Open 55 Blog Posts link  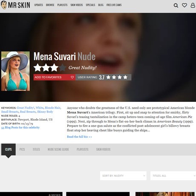tap(20, 127)
